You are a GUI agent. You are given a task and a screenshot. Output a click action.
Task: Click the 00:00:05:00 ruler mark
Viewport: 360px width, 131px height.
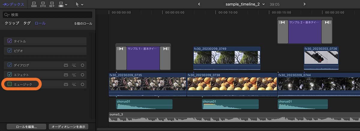tap(175, 13)
